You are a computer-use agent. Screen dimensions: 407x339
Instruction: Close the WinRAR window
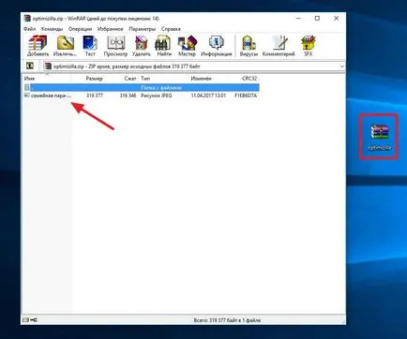(x=337, y=19)
